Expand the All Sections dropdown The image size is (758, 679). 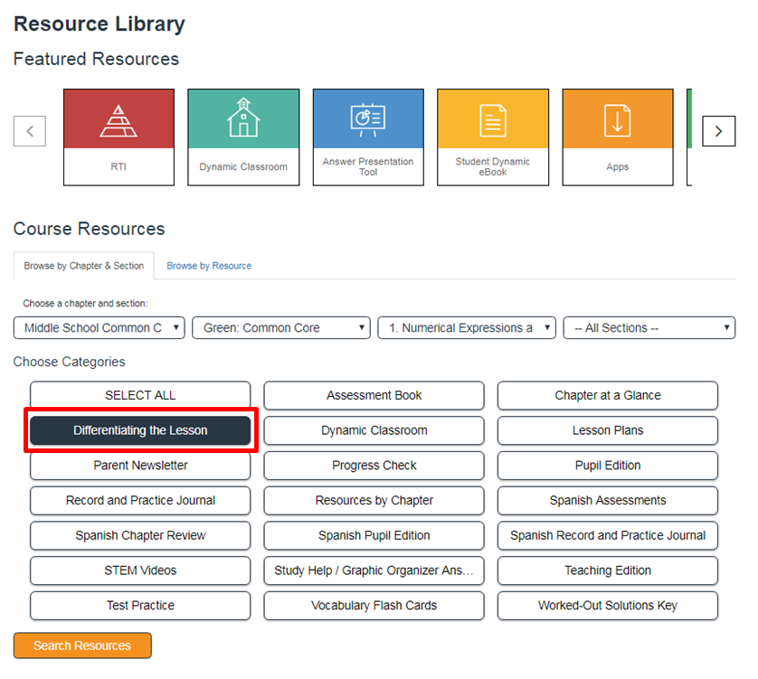pyautogui.click(x=649, y=328)
